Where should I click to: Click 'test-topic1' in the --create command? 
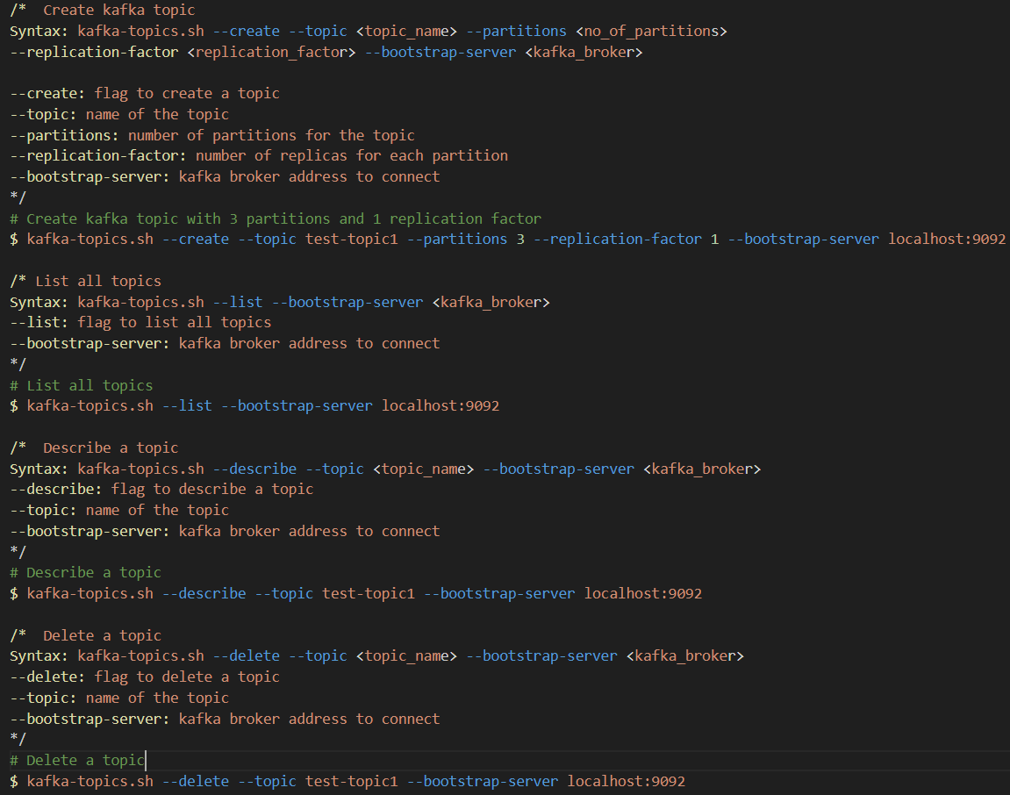pyautogui.click(x=352, y=239)
